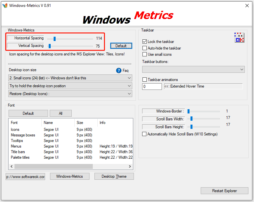Screen dimensions: 254x202
Task: Enable Auto-hide the taskbar checkbox
Action: (144, 48)
